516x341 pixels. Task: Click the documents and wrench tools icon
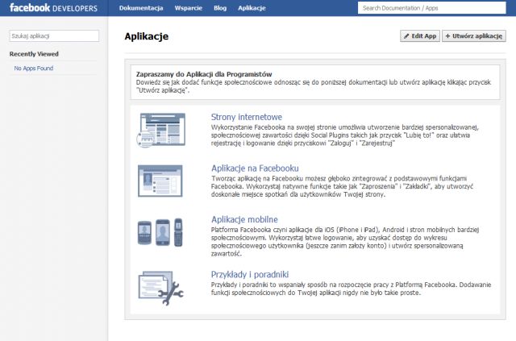coord(161,288)
